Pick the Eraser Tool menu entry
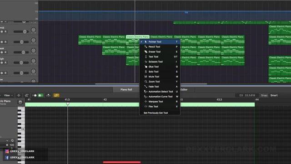Image resolution: width=291 pixels, height=164 pixels. 160,52
